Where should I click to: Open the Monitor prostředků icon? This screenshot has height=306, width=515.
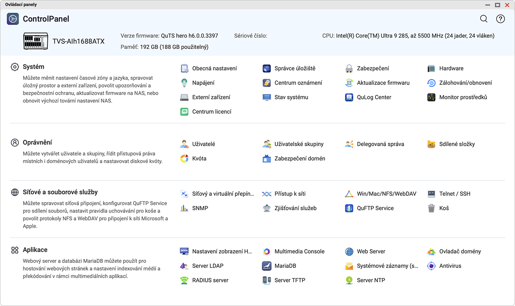431,97
